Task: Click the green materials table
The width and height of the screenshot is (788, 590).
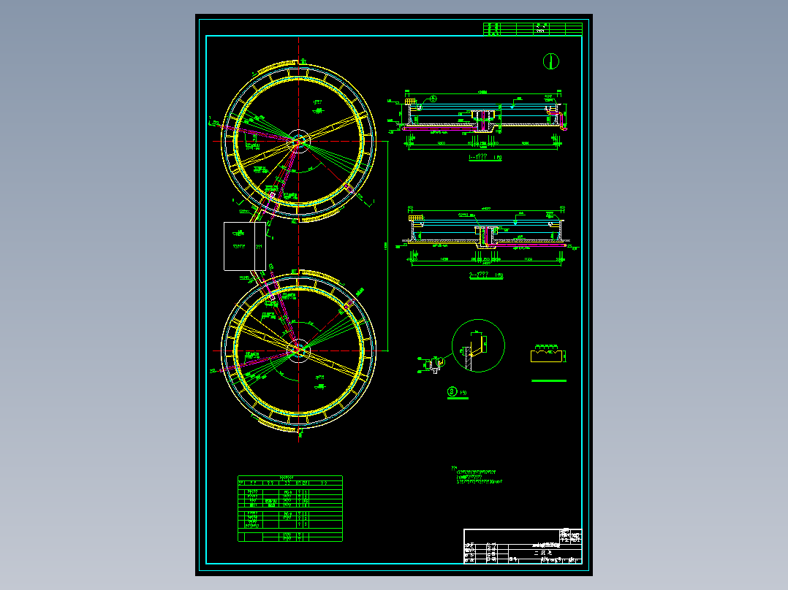Action: [290, 509]
